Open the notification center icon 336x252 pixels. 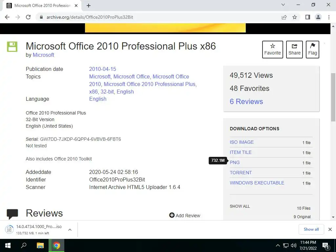[x=326, y=246]
